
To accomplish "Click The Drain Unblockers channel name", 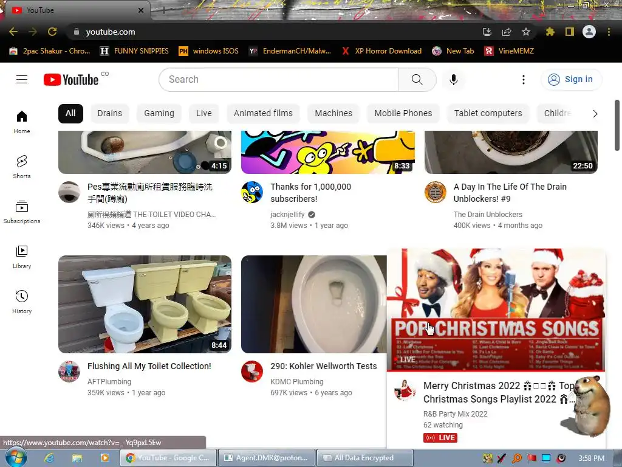I will (x=488, y=215).
